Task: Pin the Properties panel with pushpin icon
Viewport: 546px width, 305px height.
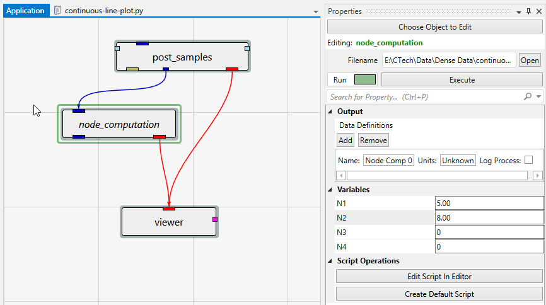Action: (528, 11)
